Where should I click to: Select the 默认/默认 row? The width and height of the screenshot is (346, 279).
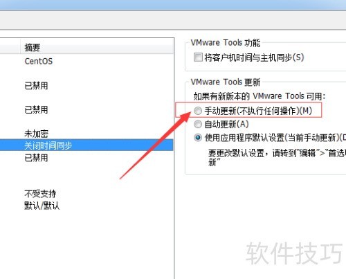pyautogui.click(x=86, y=206)
